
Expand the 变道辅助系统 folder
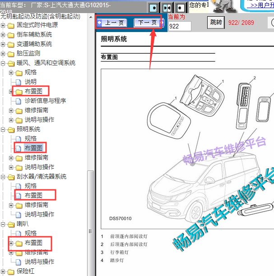pyautogui.click(x=3, y=44)
